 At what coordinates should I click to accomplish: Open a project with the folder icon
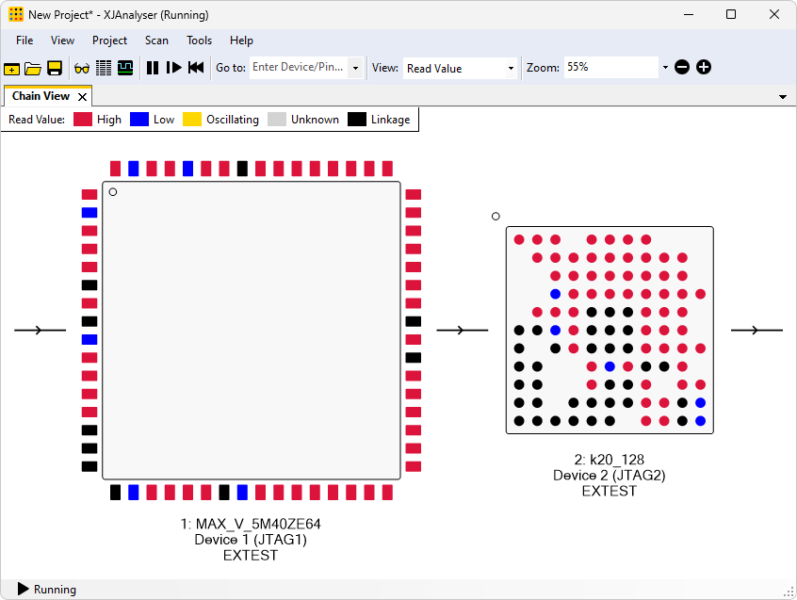click(x=33, y=68)
